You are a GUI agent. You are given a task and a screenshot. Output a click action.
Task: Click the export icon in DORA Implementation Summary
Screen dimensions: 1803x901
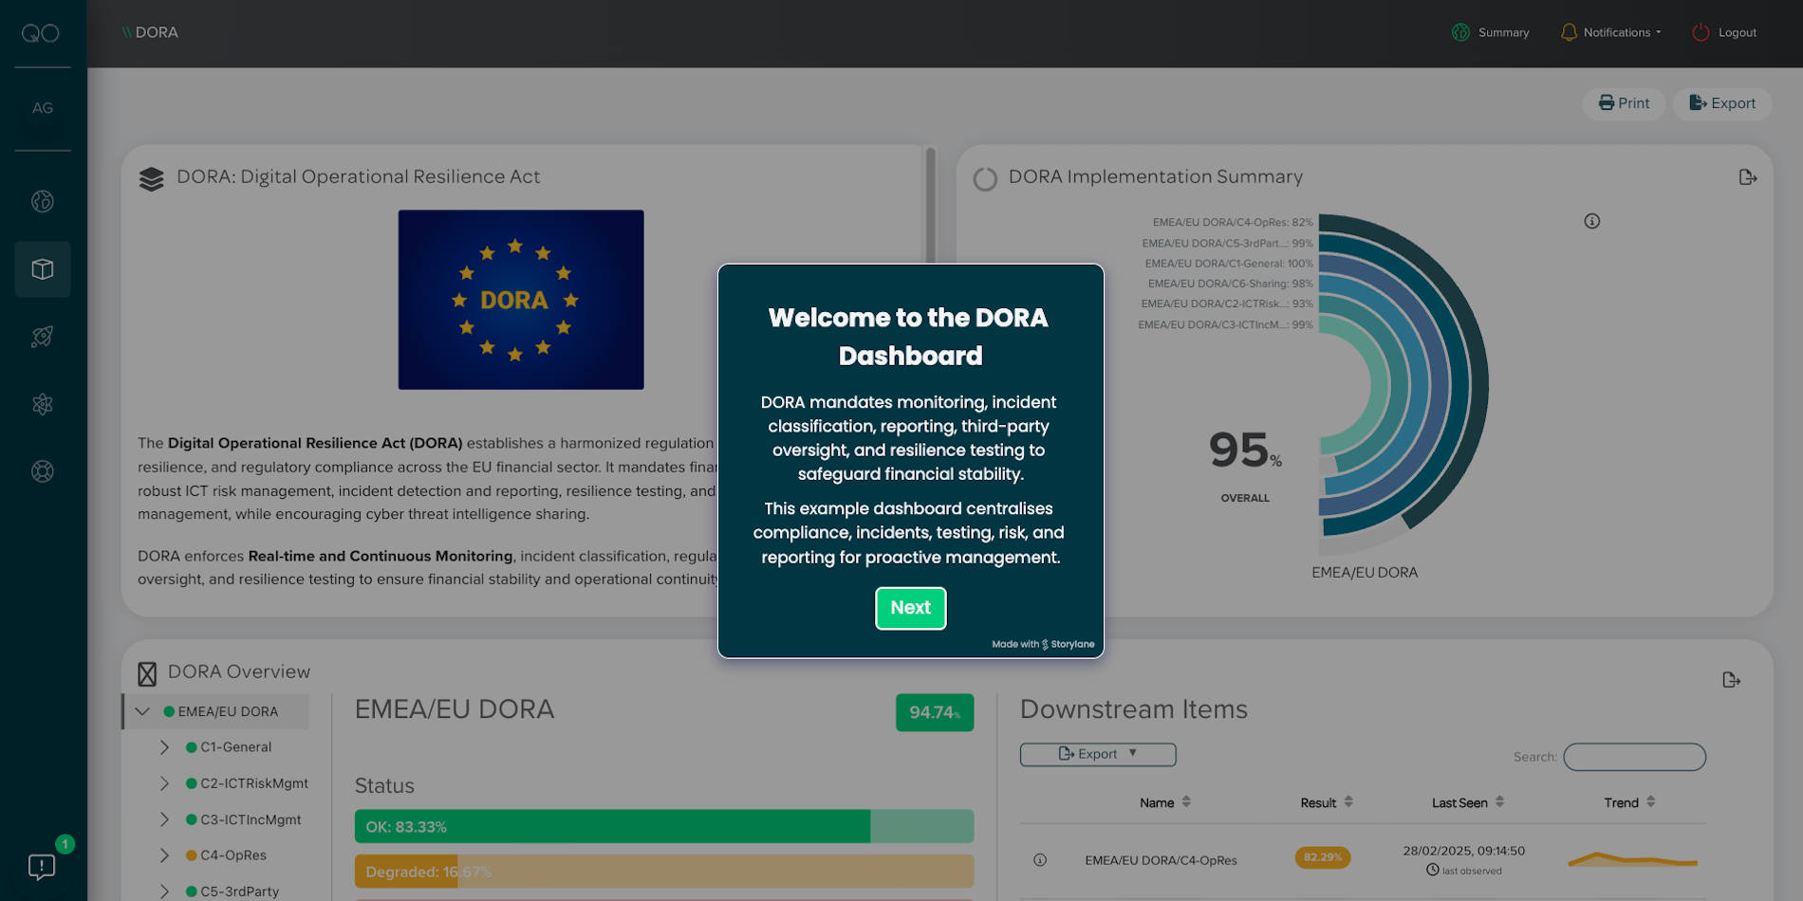pyautogui.click(x=1747, y=177)
